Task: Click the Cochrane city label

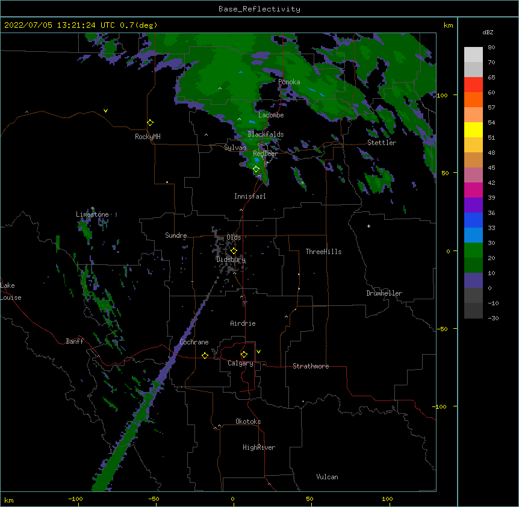Action: tap(194, 342)
